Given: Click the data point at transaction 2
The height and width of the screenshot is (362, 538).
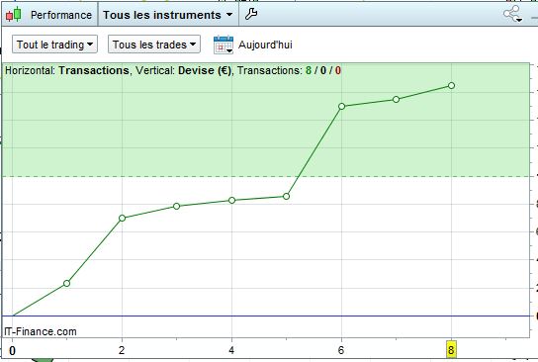Looking at the screenshot, I should tap(123, 218).
